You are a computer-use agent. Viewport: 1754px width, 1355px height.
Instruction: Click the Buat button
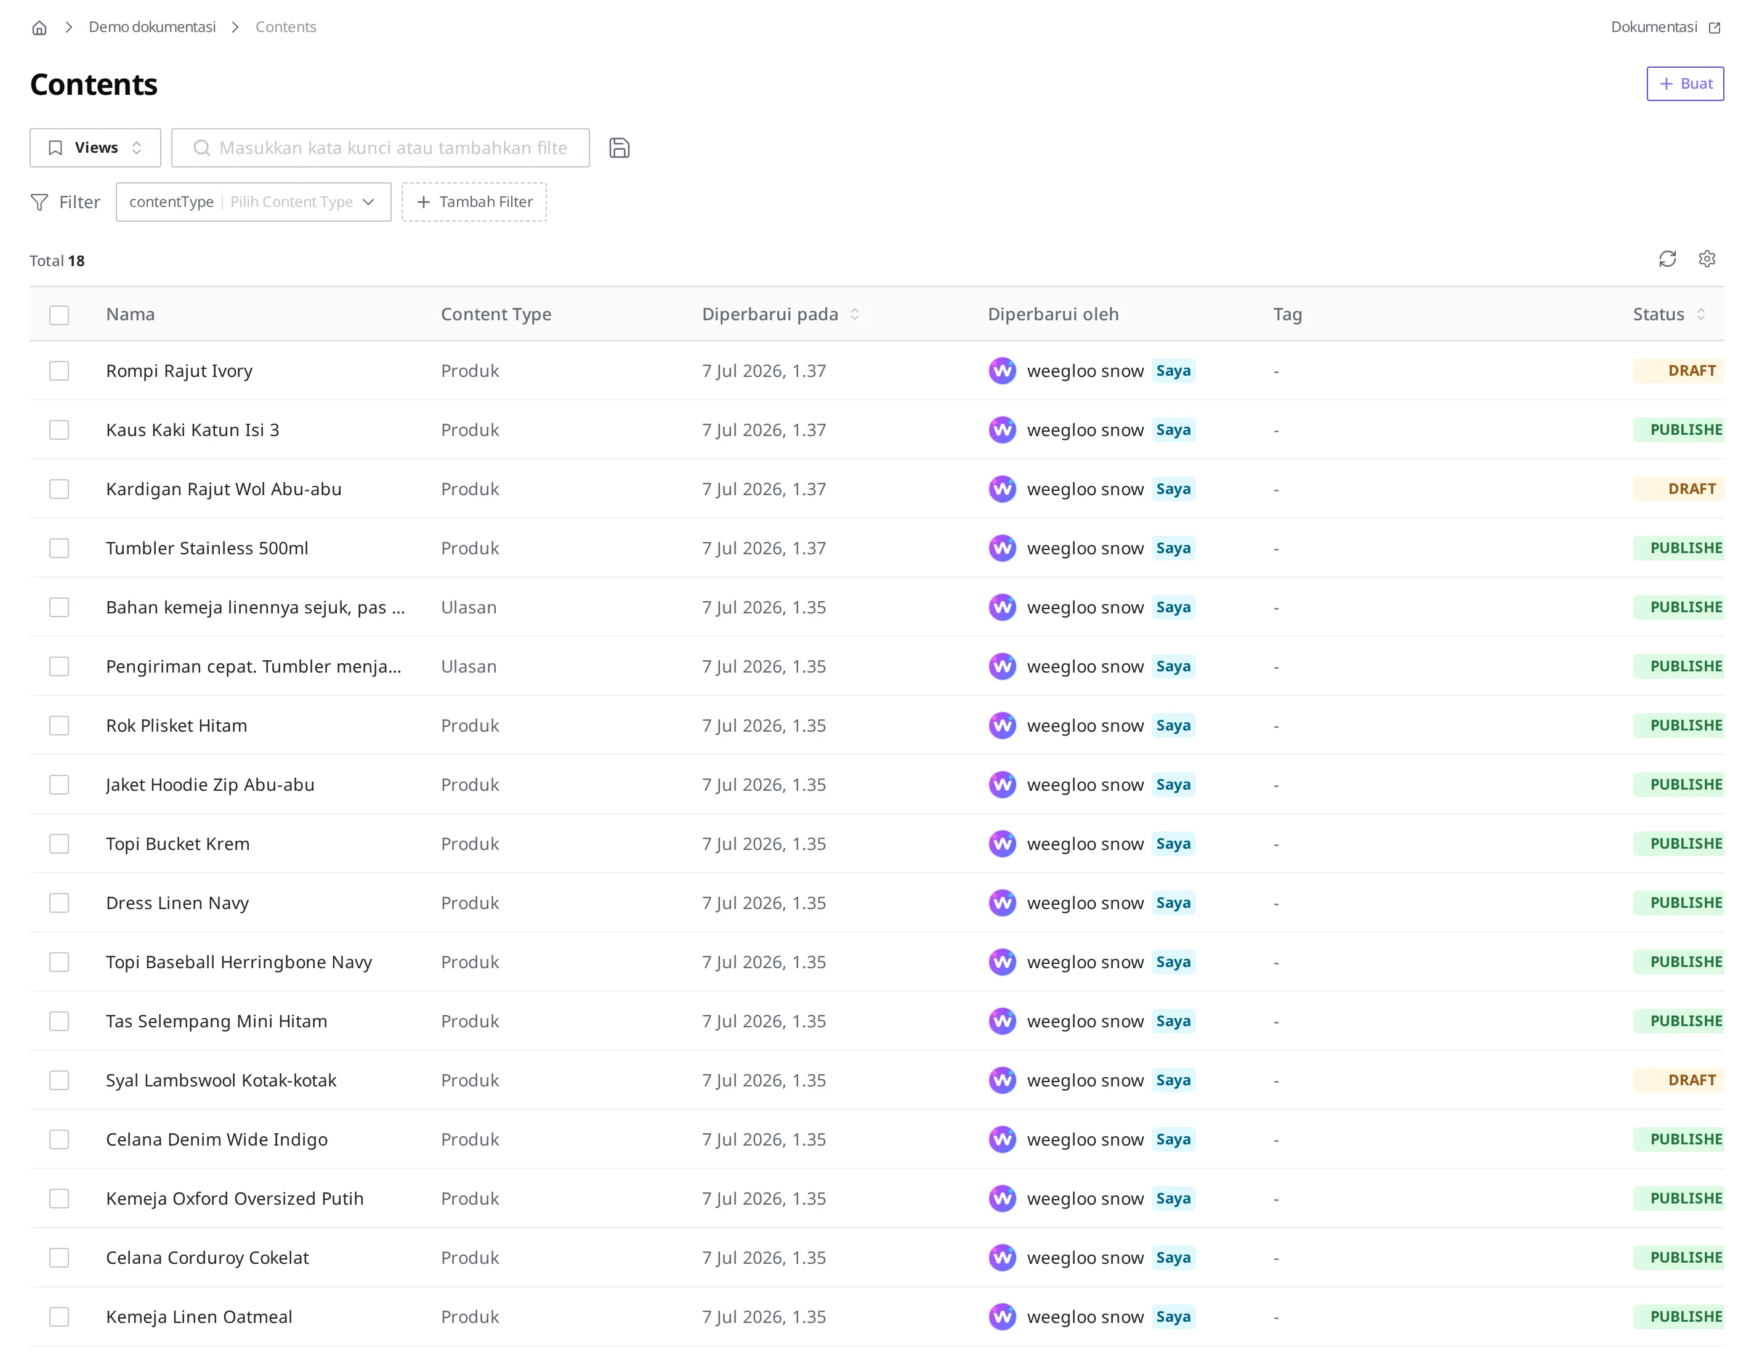click(x=1685, y=84)
